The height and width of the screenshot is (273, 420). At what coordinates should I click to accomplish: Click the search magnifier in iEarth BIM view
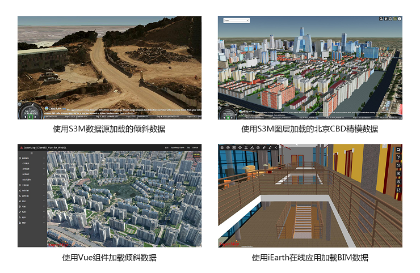click(398, 150)
